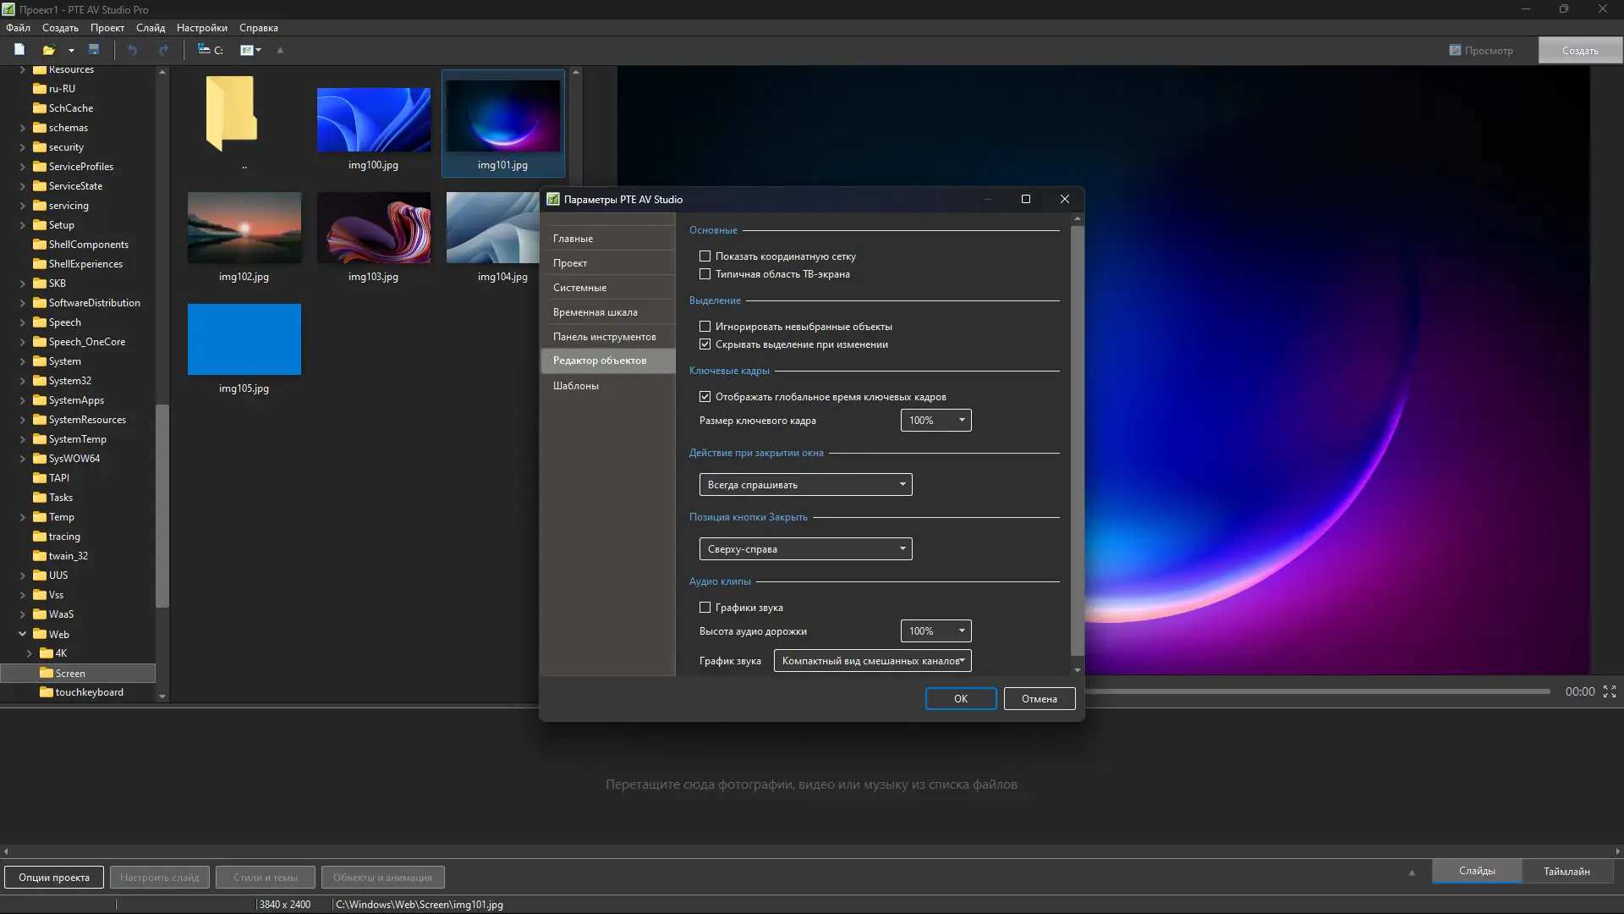Click the drive C: selector icon
This screenshot has width=1624, height=914.
pyautogui.click(x=210, y=50)
